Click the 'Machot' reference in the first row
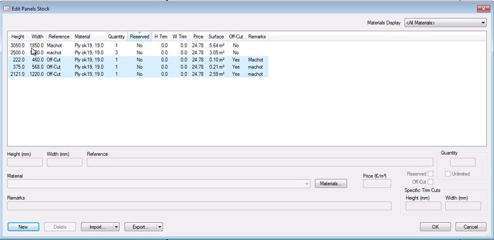494x240 pixels. coord(54,45)
